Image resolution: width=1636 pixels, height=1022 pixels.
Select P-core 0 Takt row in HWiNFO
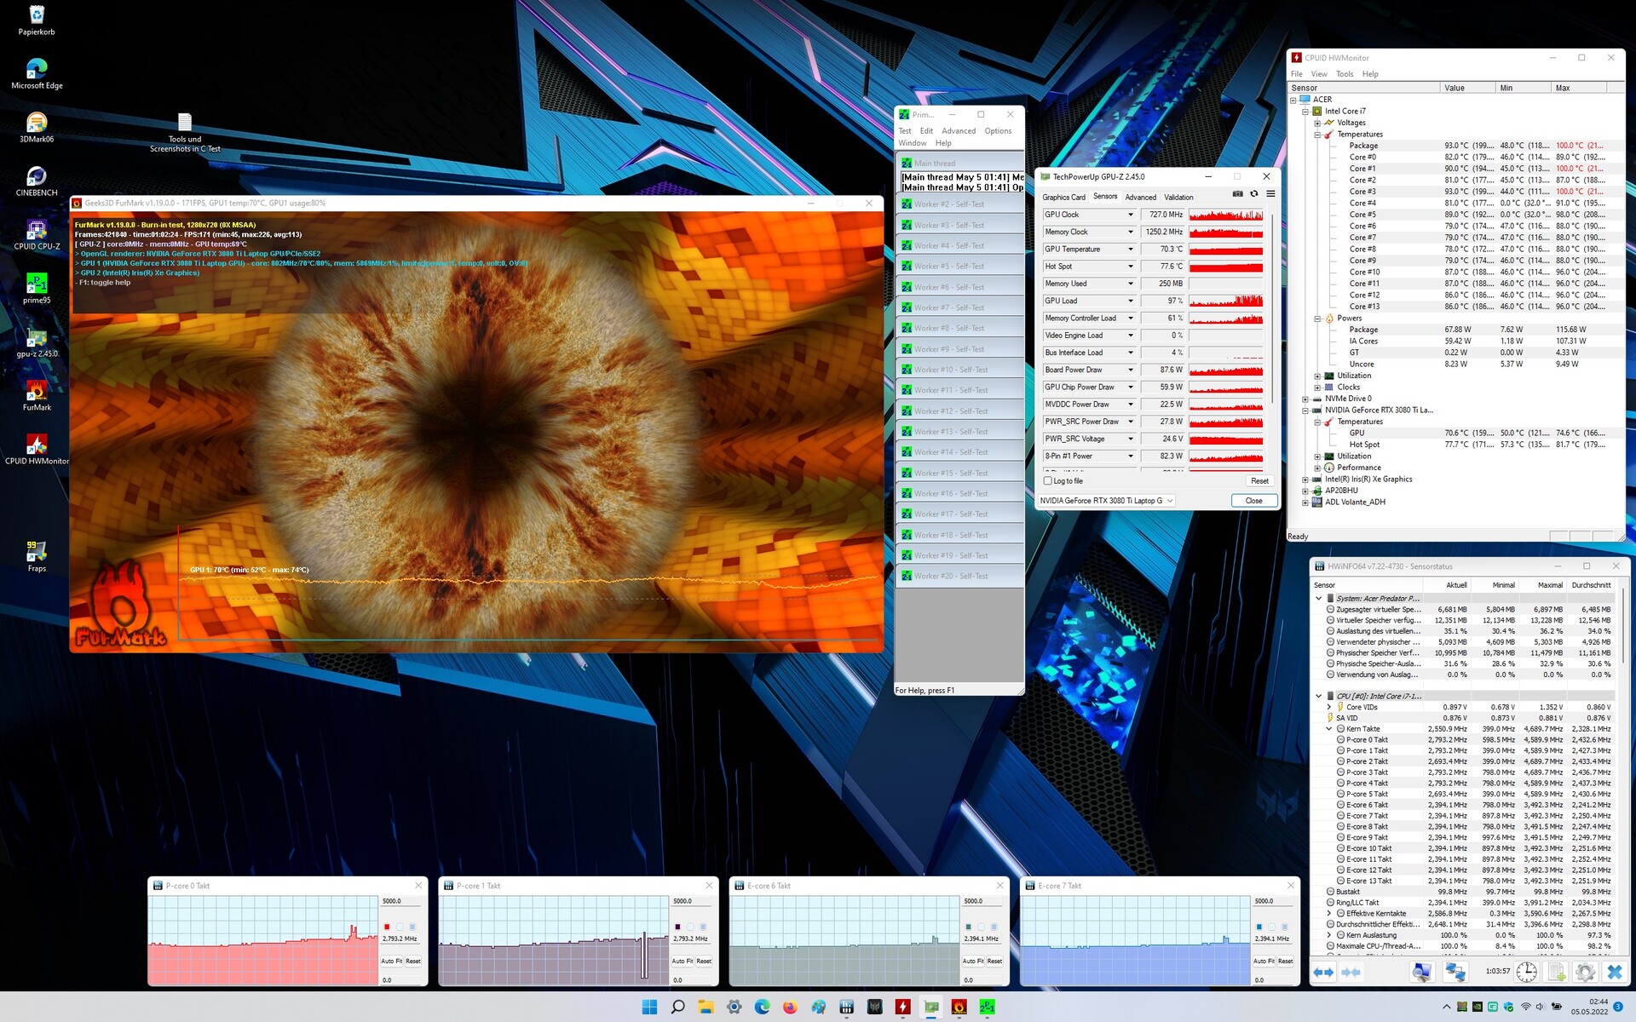[1475, 740]
